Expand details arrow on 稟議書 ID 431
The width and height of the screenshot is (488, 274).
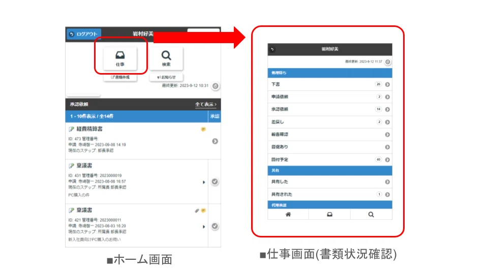pos(204,182)
